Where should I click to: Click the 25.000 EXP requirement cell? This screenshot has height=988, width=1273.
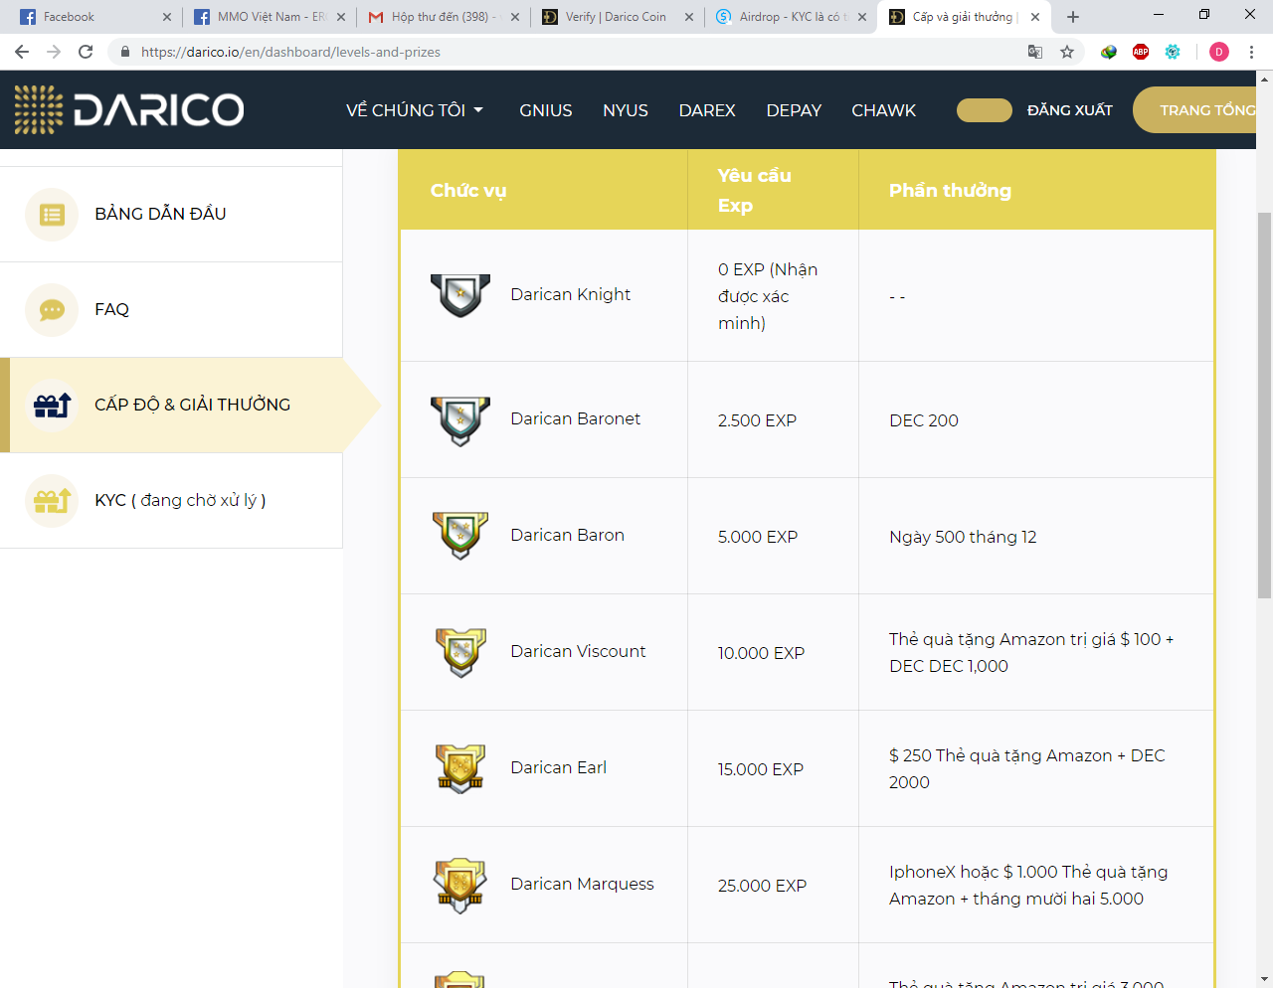[773, 886]
